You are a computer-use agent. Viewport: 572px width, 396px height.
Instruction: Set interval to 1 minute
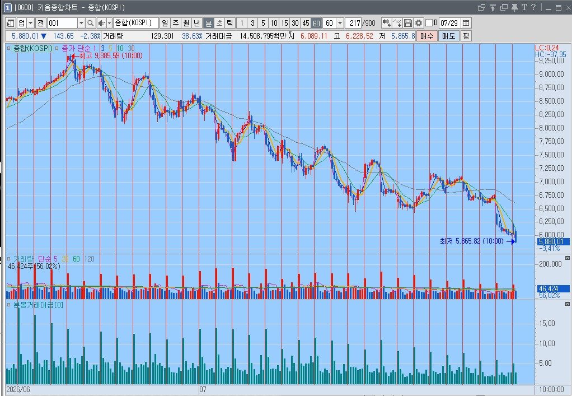click(x=241, y=23)
